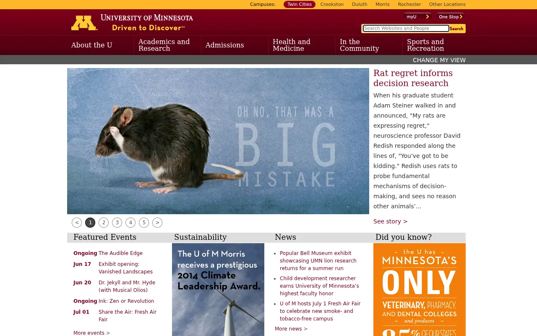Open Child development researcher news item
The width and height of the screenshot is (537, 336).
click(319, 286)
